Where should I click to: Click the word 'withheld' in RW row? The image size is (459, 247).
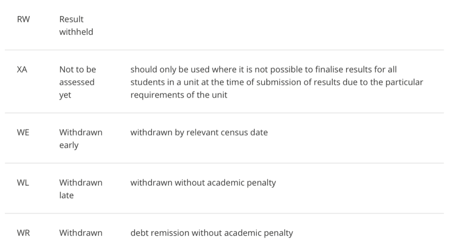tap(76, 32)
